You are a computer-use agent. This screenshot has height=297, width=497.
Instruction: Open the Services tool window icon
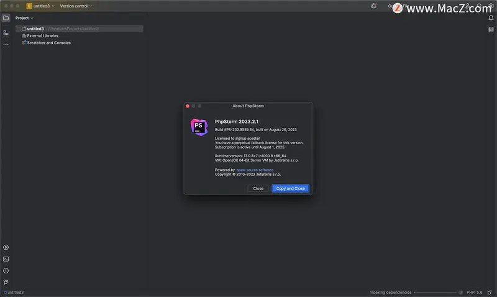coord(6,247)
